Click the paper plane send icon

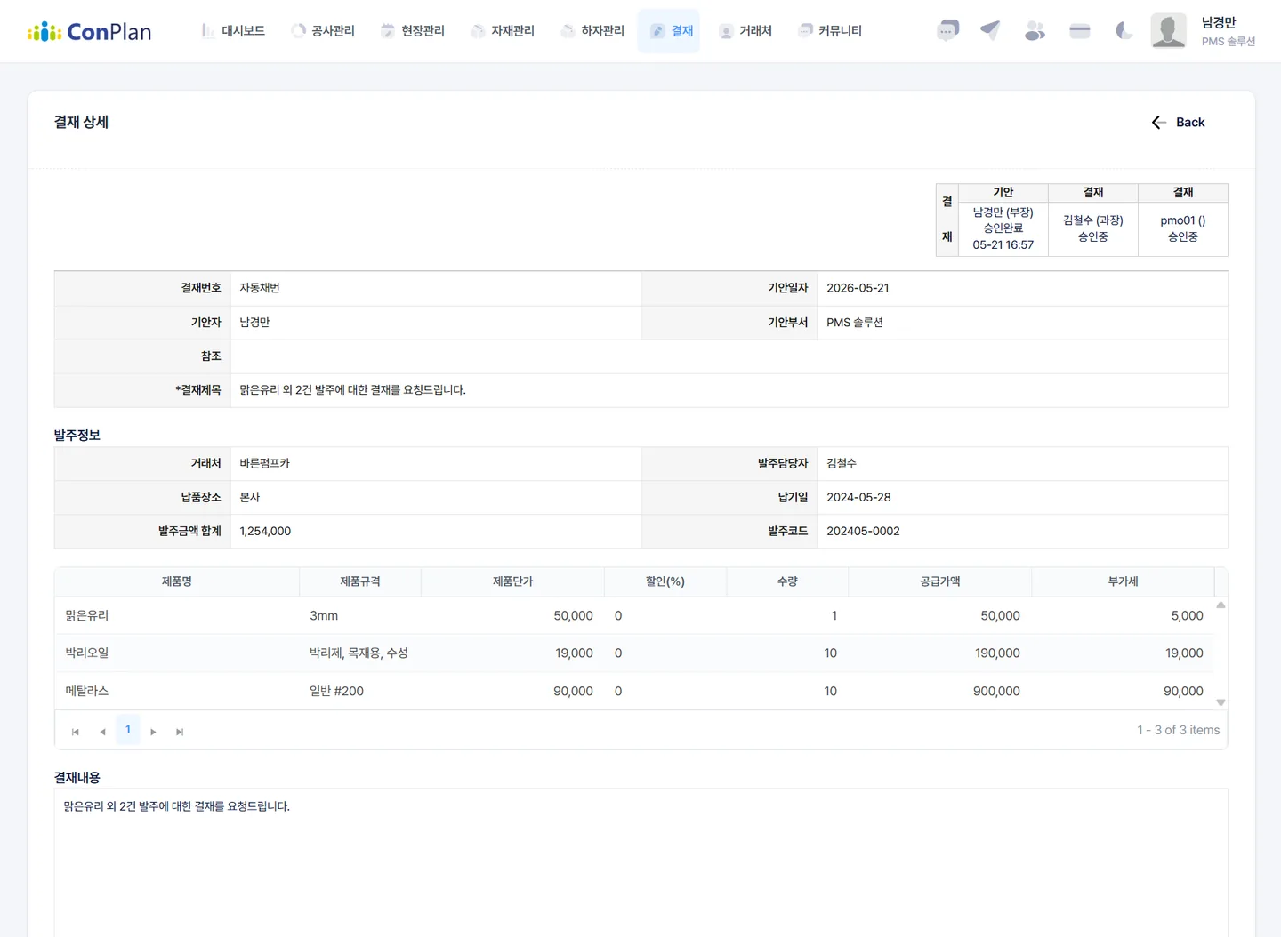(x=990, y=31)
